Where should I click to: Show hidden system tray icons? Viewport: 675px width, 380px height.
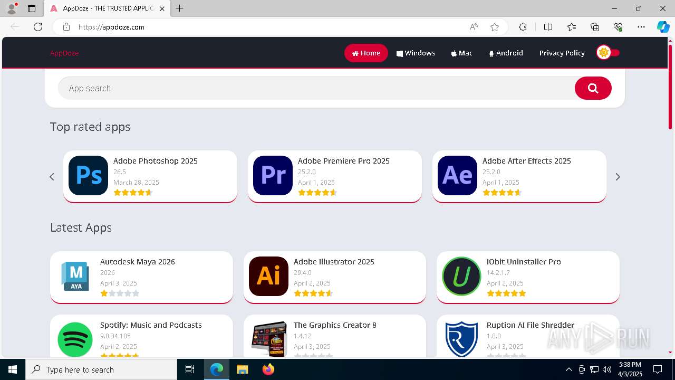click(568, 369)
